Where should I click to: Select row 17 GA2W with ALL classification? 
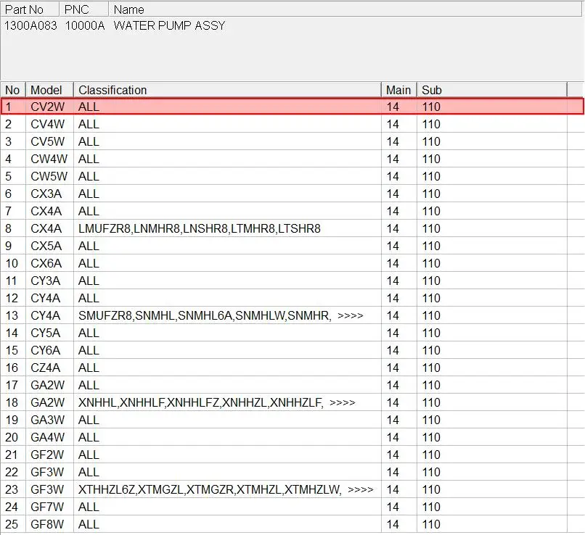coord(292,385)
